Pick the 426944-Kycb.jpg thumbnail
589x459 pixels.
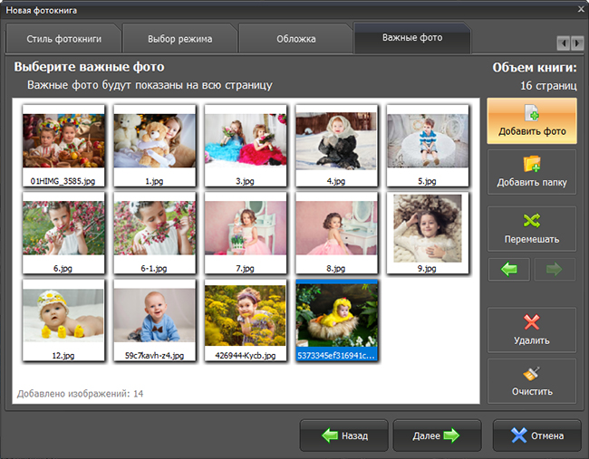tap(246, 320)
